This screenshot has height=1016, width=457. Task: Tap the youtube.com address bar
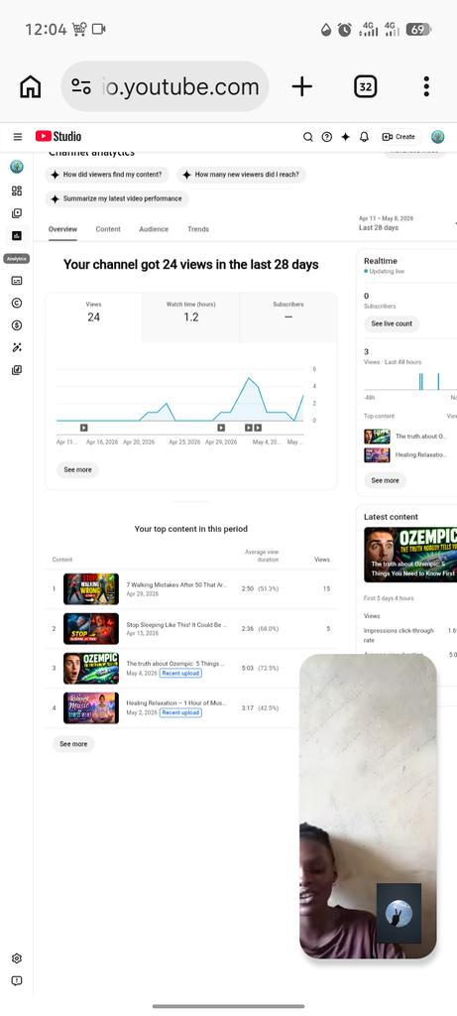tap(166, 87)
